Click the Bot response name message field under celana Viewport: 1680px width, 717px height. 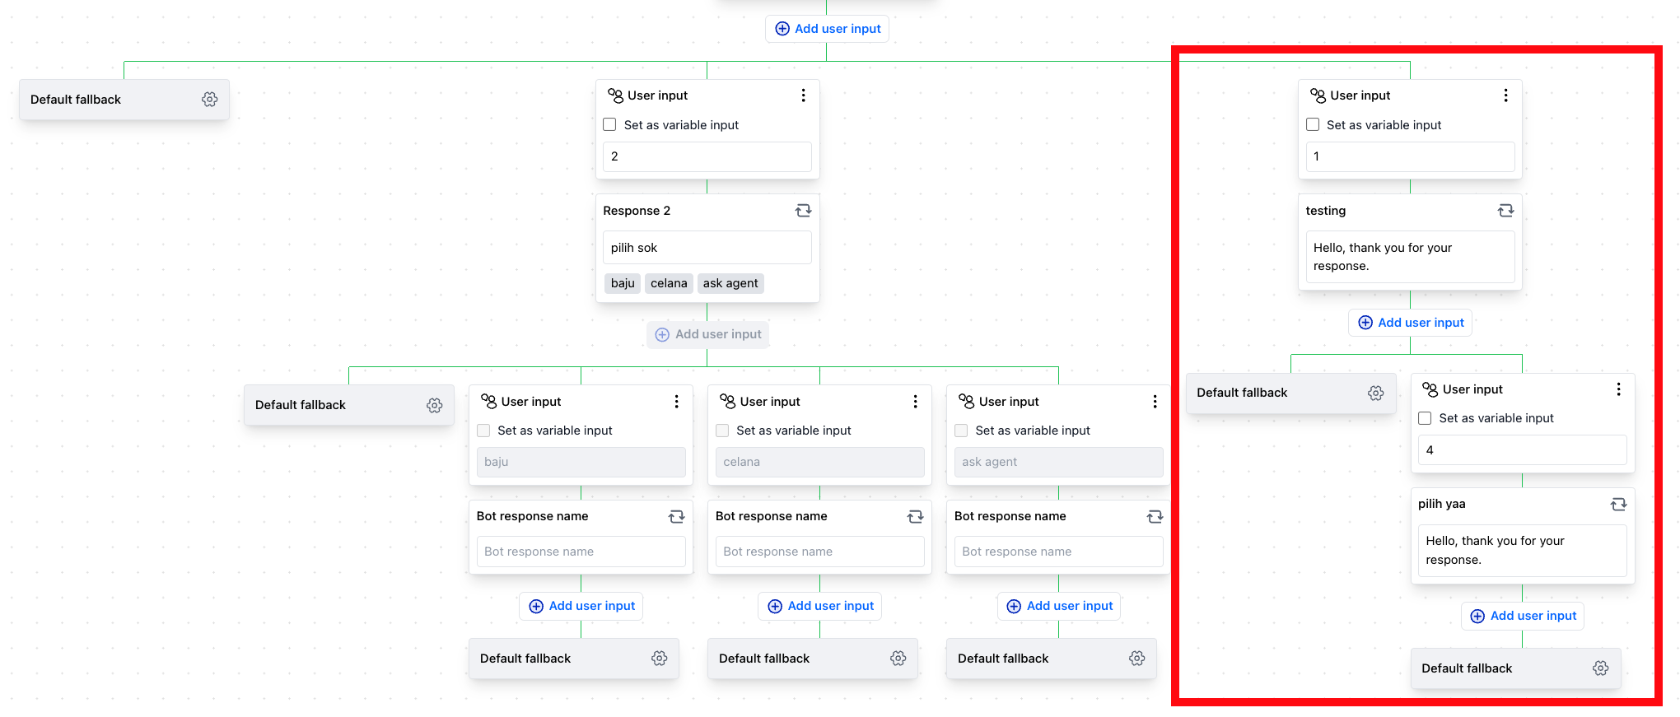tap(819, 552)
